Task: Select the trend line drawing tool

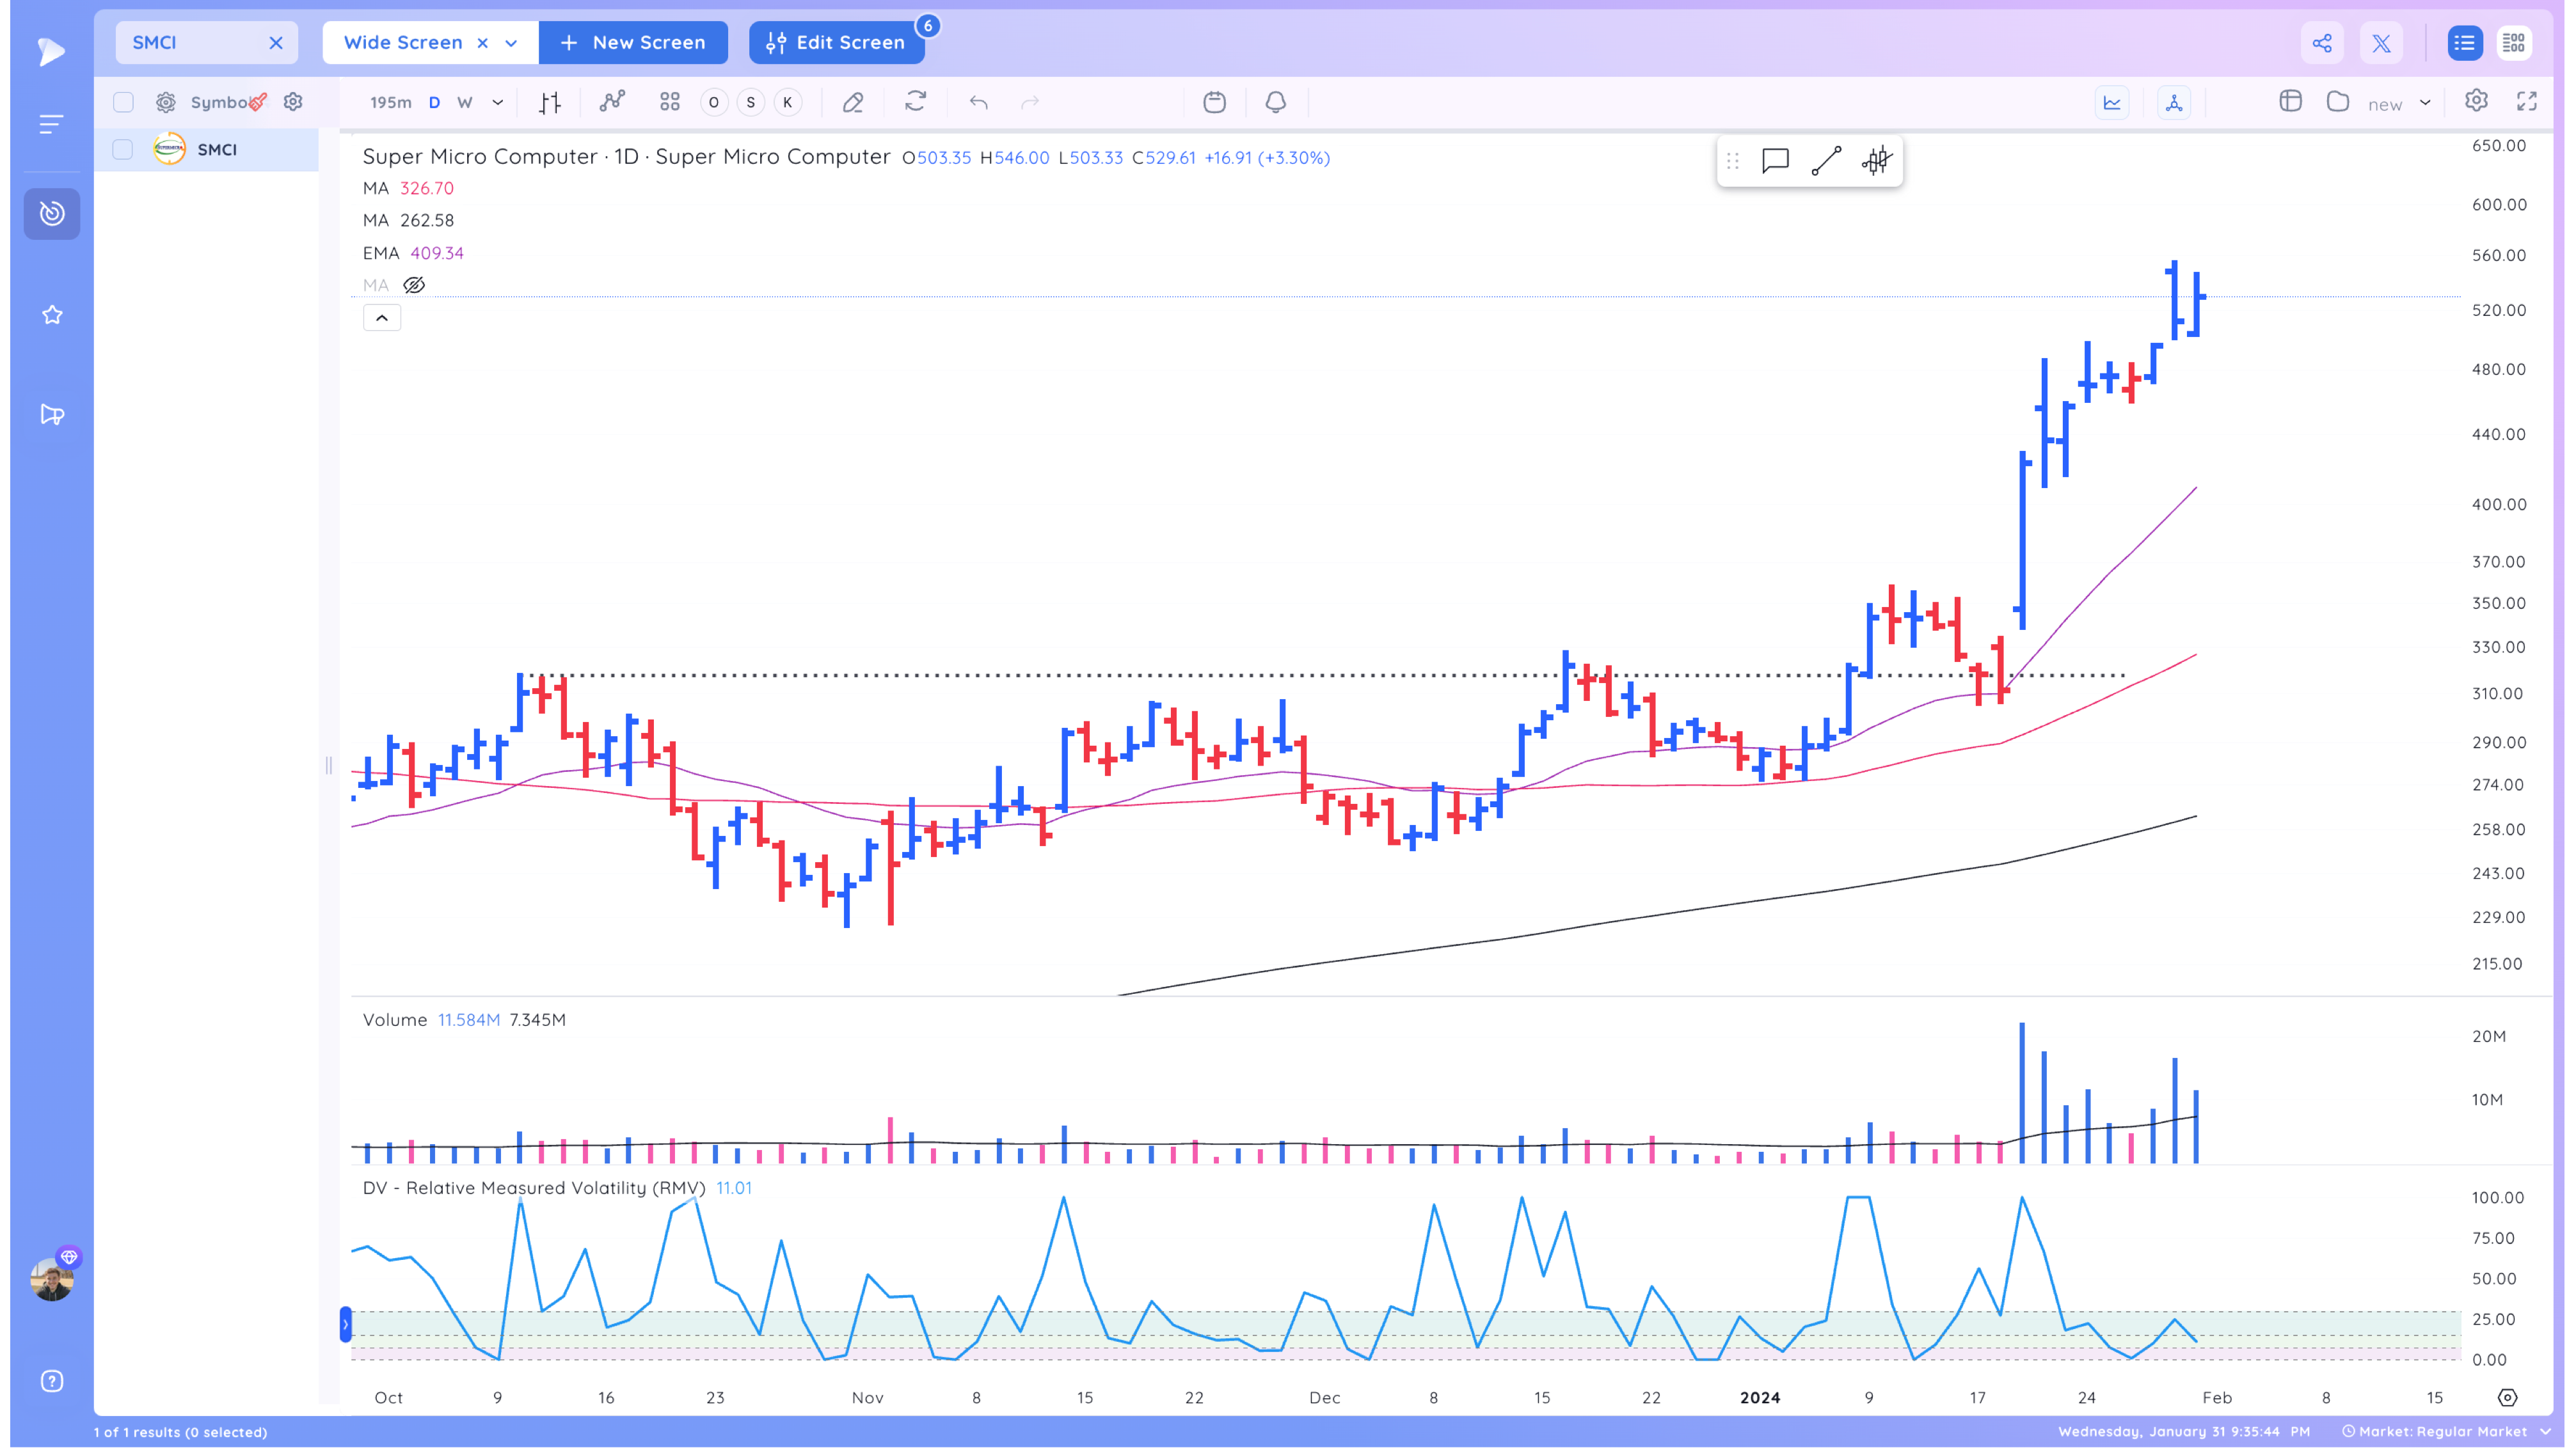Action: 1827,161
